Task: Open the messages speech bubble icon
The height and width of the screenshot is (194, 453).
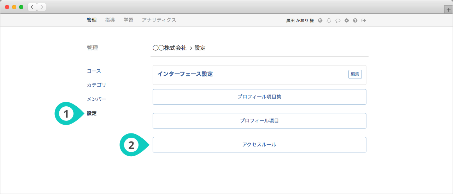Action: (338, 20)
